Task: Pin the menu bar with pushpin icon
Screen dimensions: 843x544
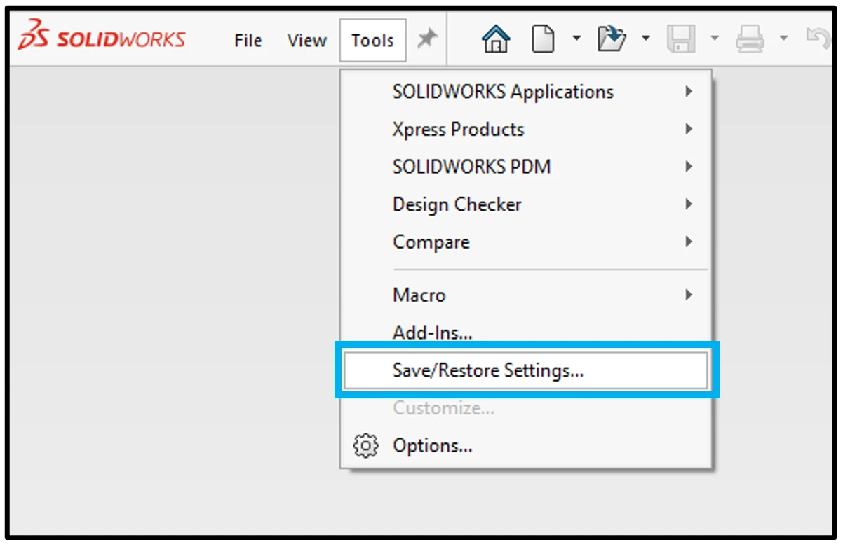Action: point(426,39)
